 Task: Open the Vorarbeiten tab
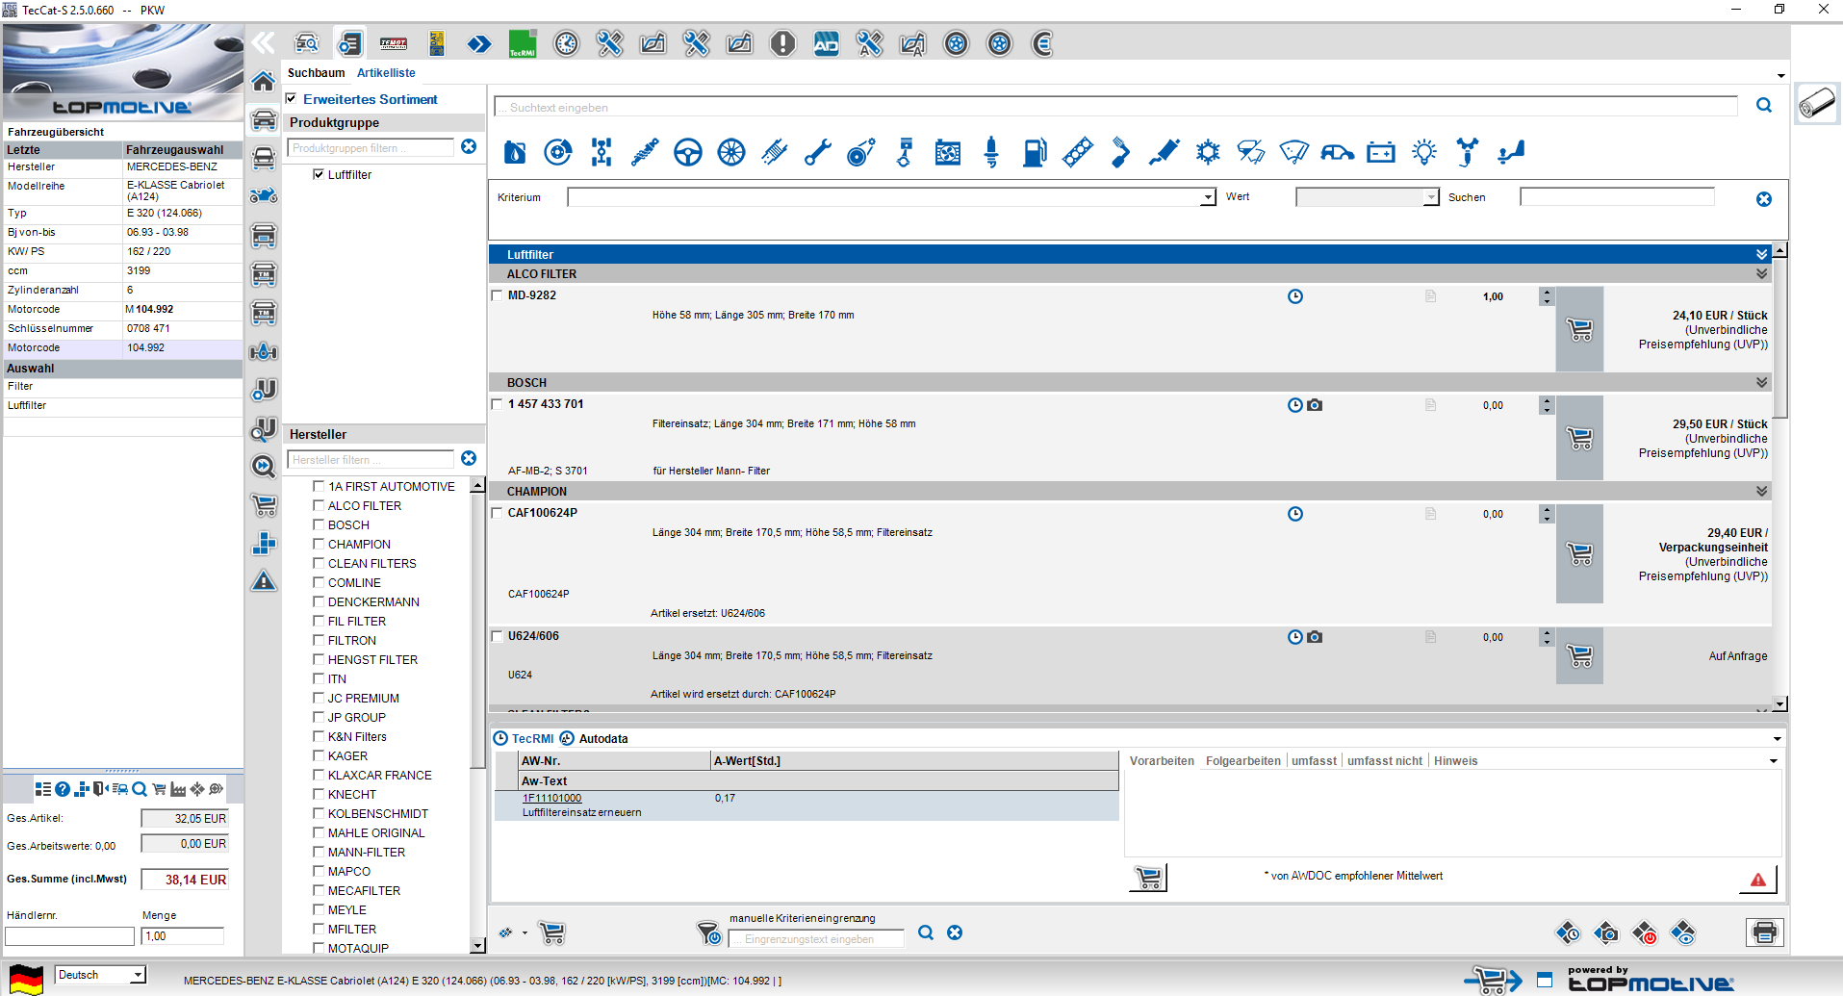click(1162, 761)
